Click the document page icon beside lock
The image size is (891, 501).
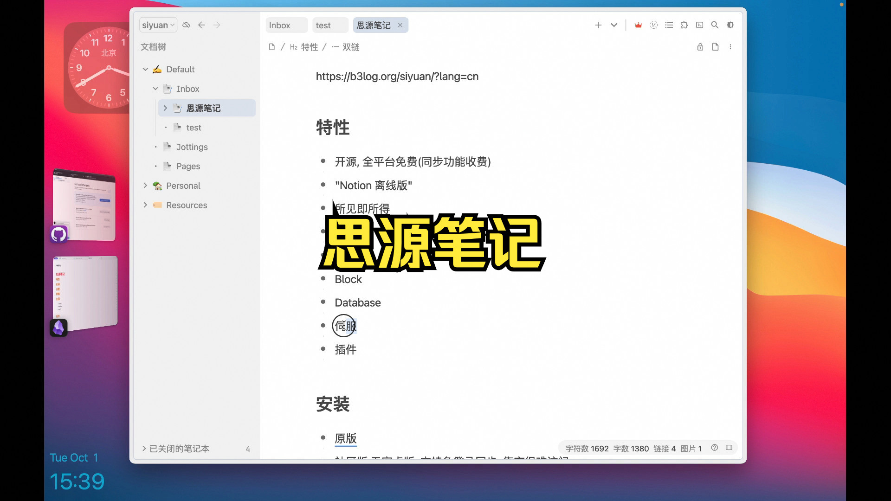715,47
